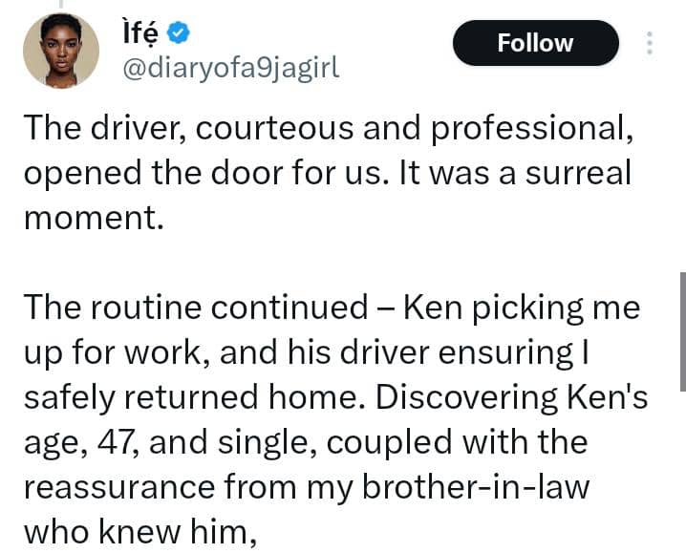Click the vertical scrollbar thumb
686x553 pixels.
click(681, 330)
